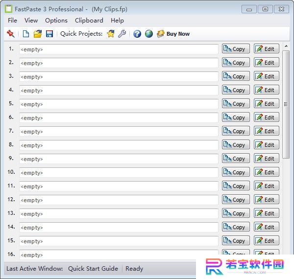The width and height of the screenshot is (294, 279).
Task: Copy clip number 3
Action: (x=236, y=76)
